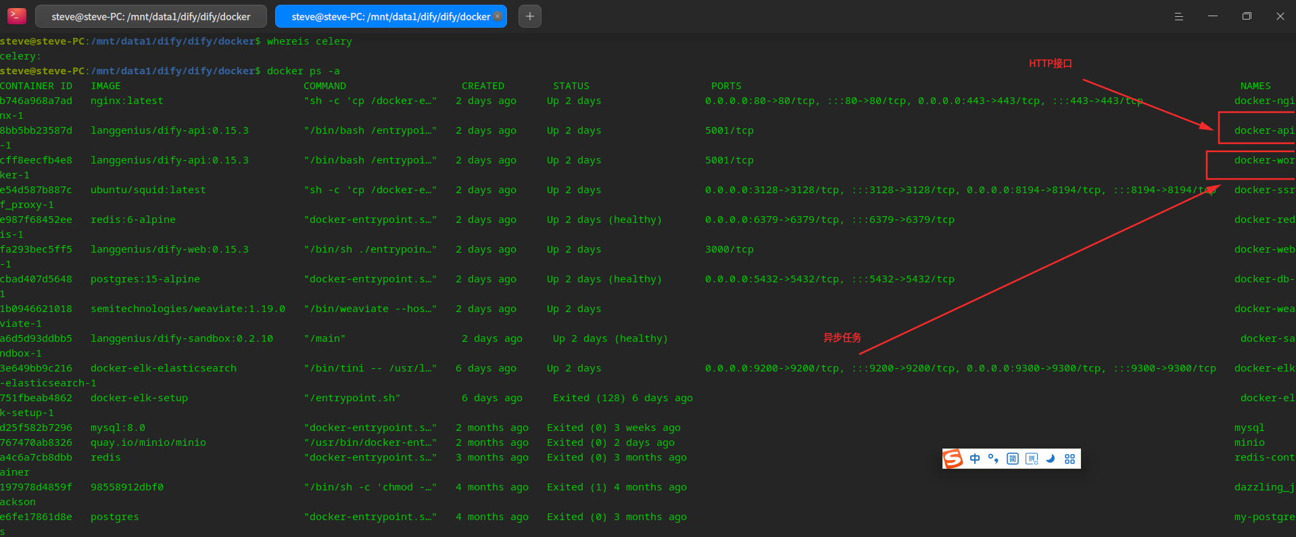
Task: Click the Sogou input method S logo
Action: coord(953,459)
